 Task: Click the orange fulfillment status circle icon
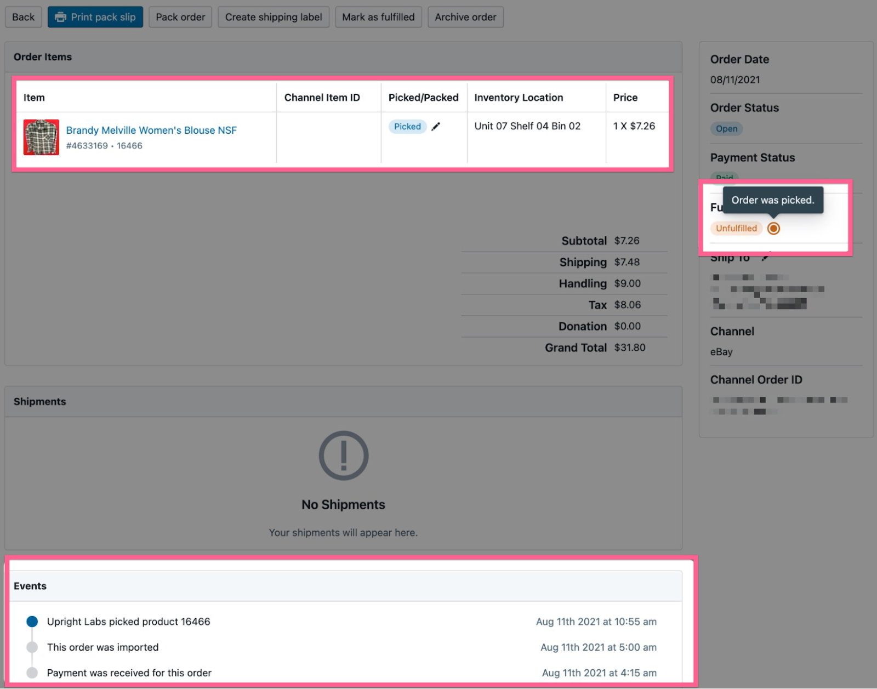point(773,229)
